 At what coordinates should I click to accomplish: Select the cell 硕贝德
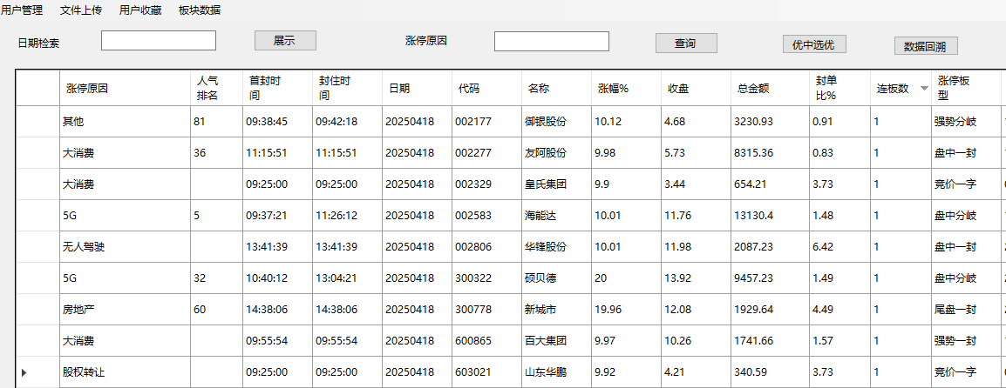point(556,278)
